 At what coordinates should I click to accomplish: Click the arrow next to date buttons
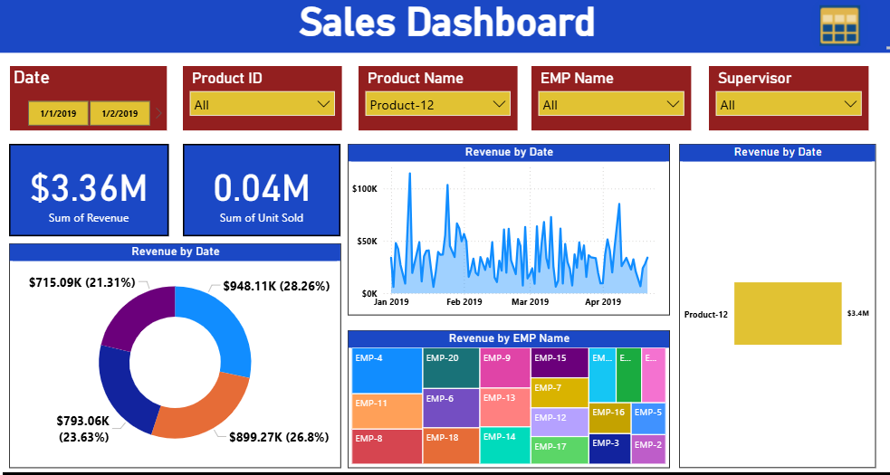(x=159, y=113)
